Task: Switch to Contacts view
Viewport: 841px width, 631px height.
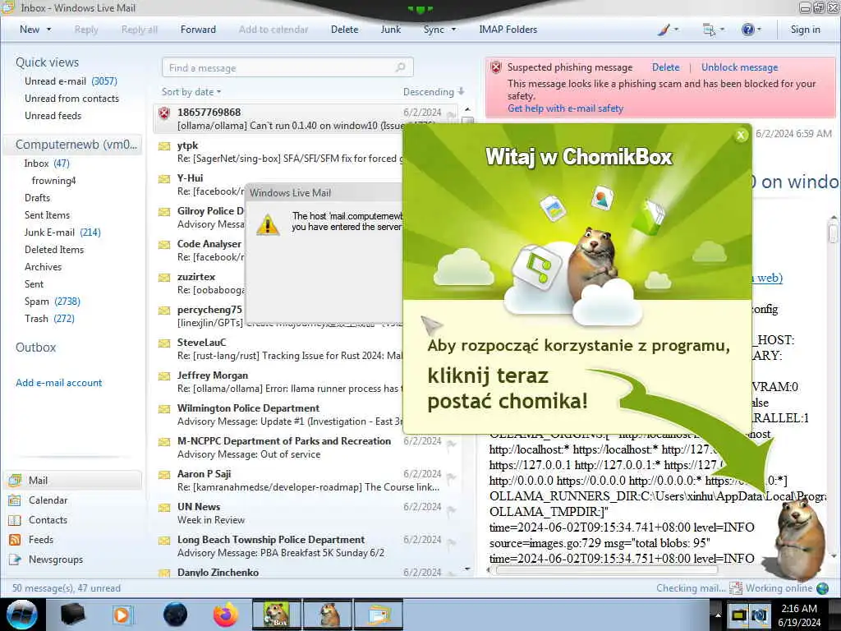Action: [48, 520]
